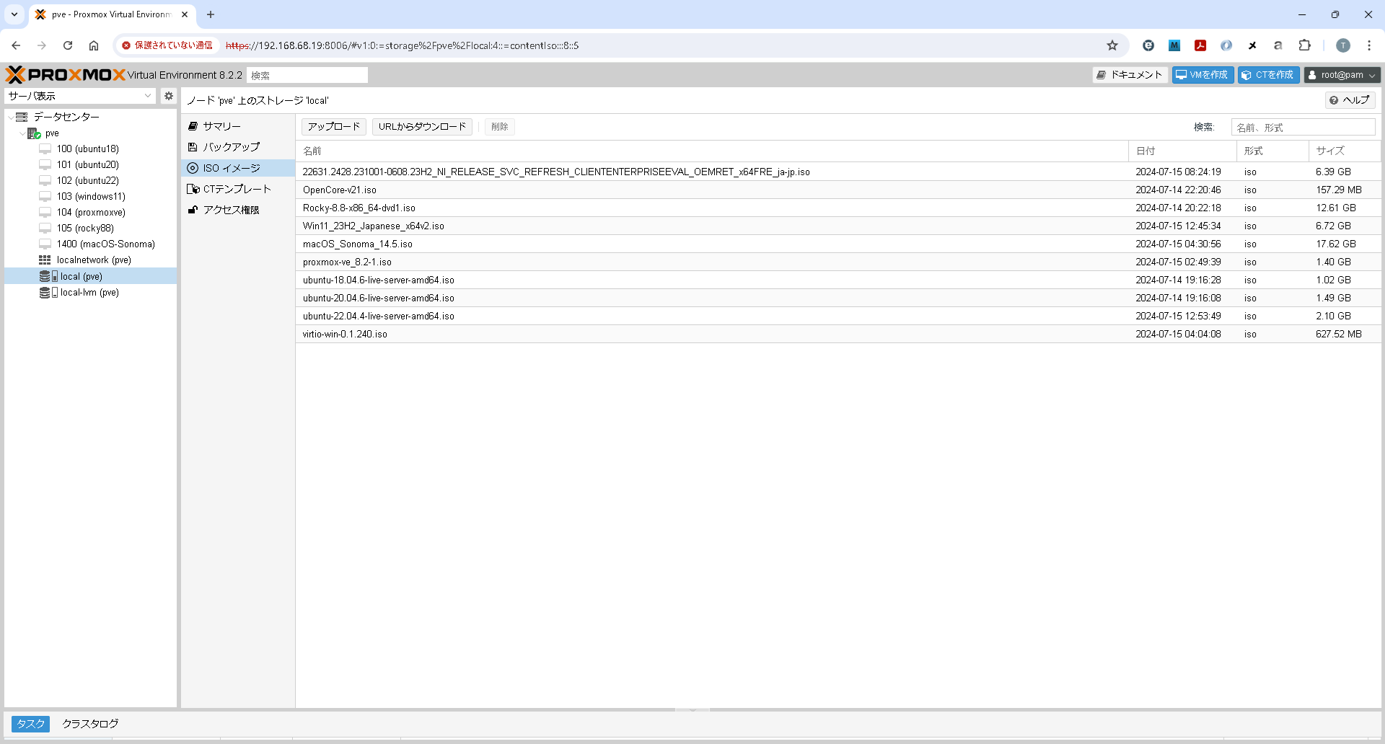
Task: Click the not secure connection warning
Action: pyautogui.click(x=167, y=45)
